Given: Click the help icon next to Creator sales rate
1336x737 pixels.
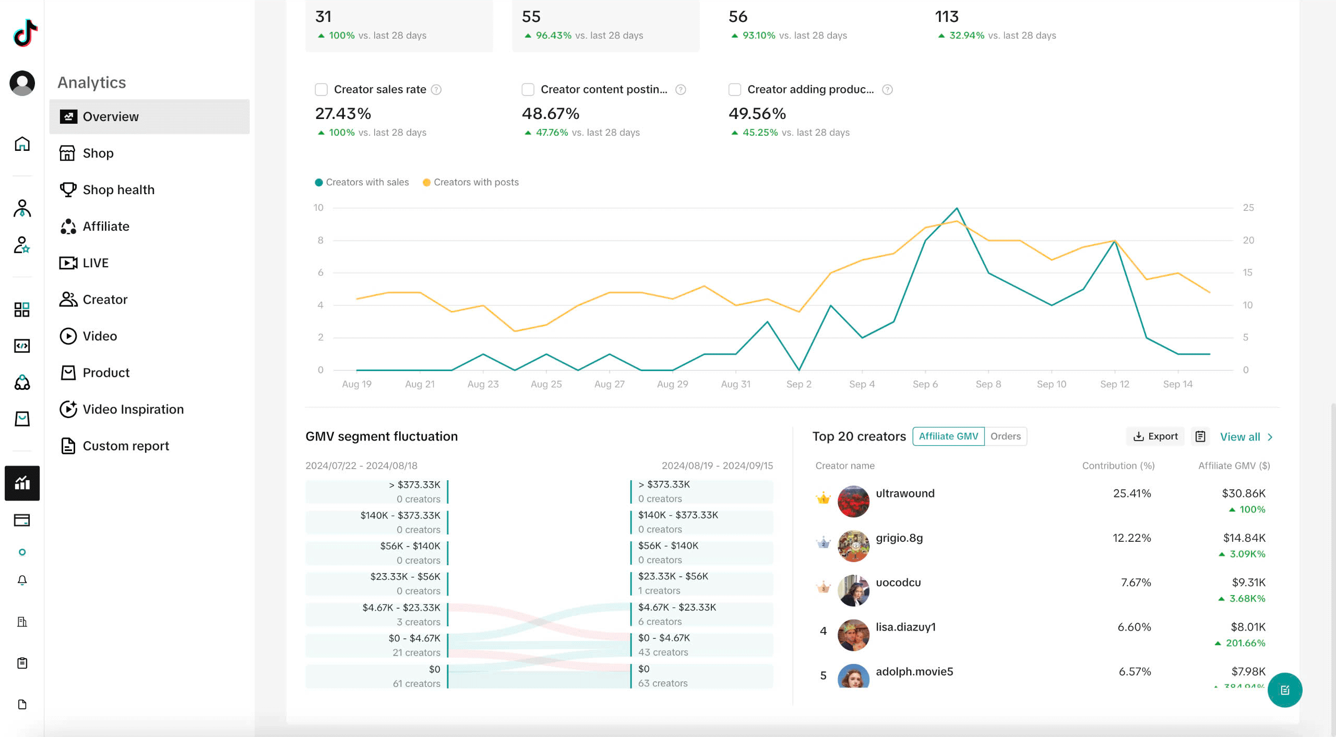Looking at the screenshot, I should pyautogui.click(x=436, y=90).
